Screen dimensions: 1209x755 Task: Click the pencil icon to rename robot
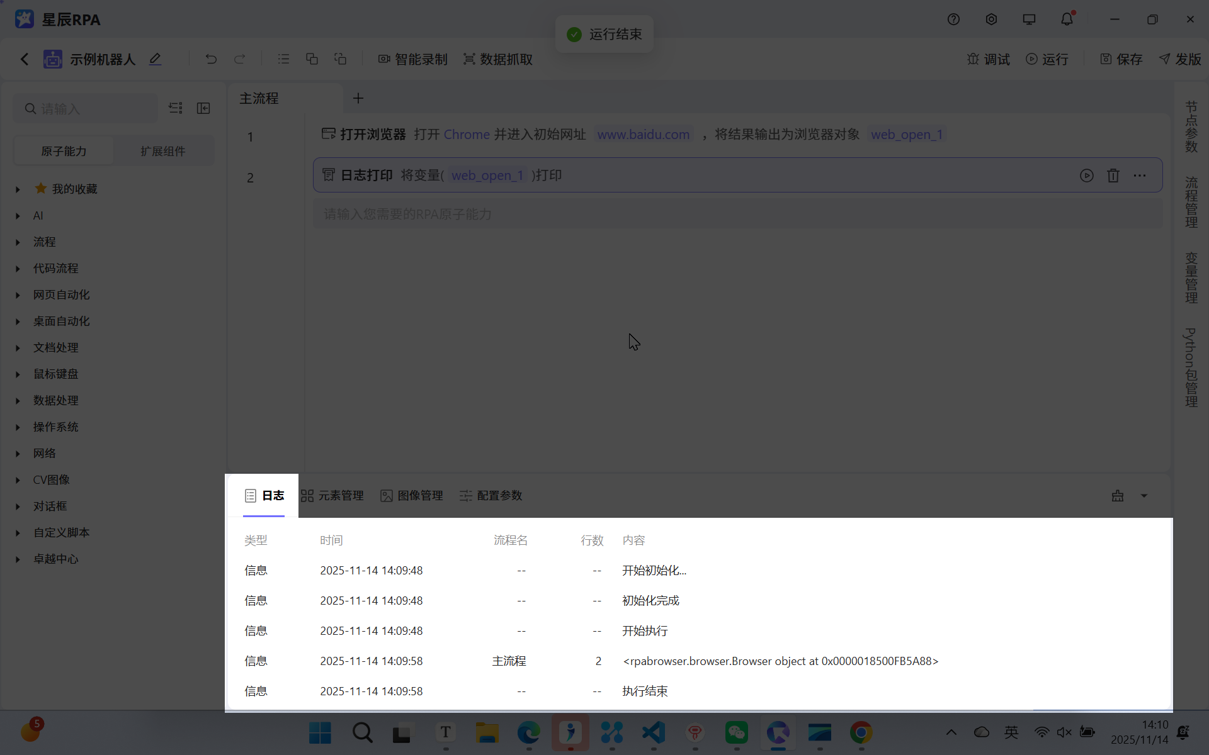tap(155, 59)
